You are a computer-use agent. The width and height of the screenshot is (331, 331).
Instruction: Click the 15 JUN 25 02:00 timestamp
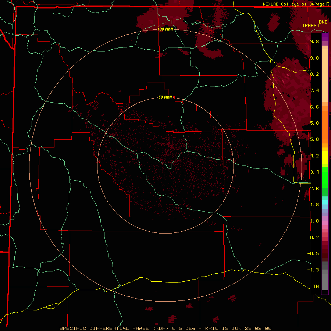(x=247, y=328)
